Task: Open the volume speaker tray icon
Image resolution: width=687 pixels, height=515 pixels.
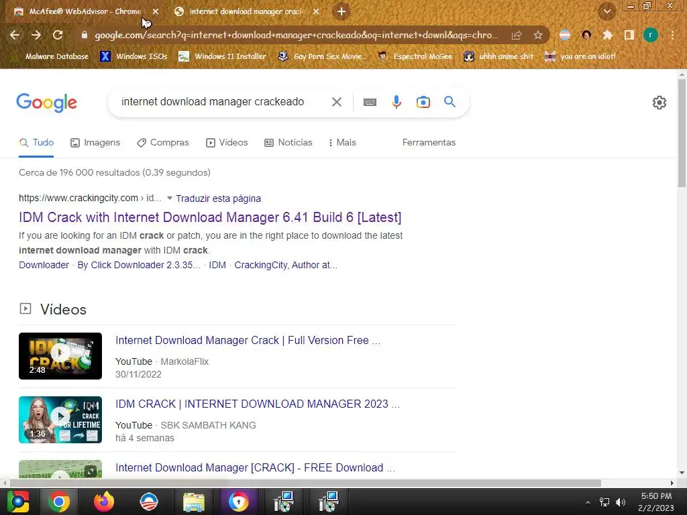Action: [621, 502]
